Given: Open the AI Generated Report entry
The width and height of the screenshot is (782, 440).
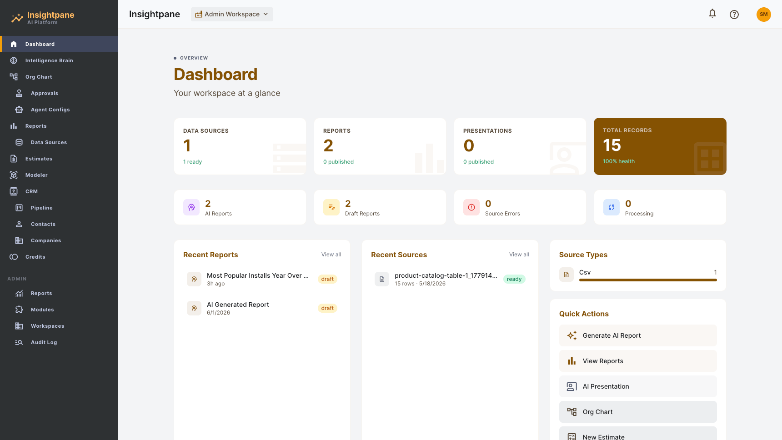Looking at the screenshot, I should [262, 308].
